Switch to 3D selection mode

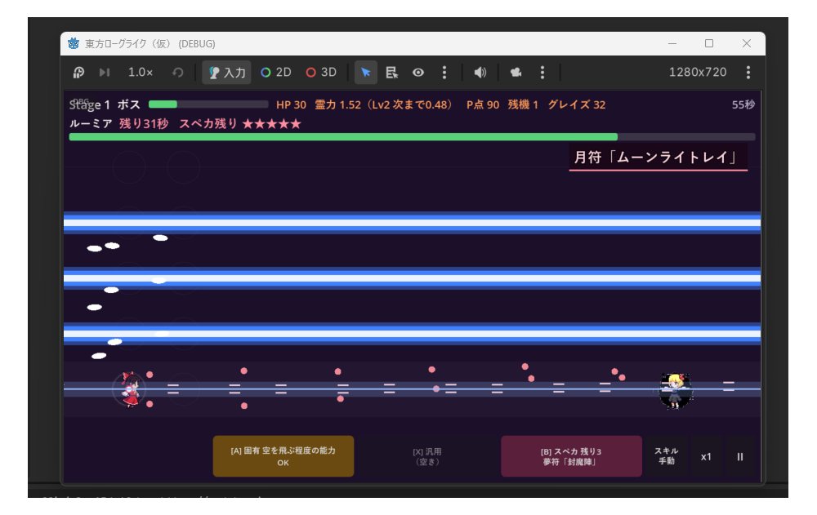click(321, 73)
